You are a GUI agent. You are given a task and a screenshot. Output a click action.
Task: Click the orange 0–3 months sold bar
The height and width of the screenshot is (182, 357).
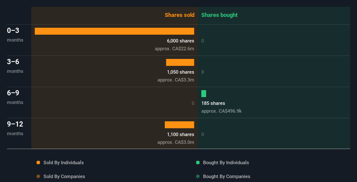(x=114, y=31)
